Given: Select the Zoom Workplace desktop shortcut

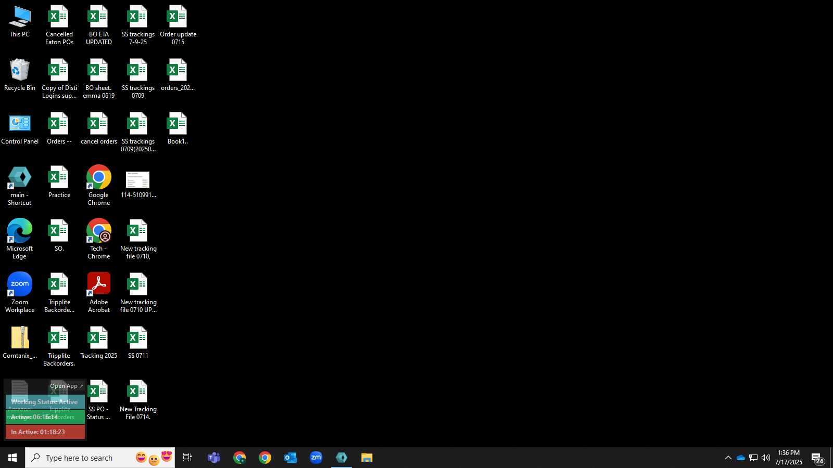Looking at the screenshot, I should [x=20, y=293].
